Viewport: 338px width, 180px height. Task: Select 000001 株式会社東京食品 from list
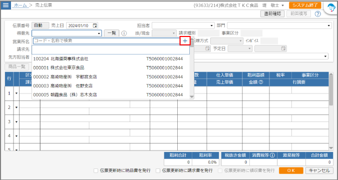[111, 68]
